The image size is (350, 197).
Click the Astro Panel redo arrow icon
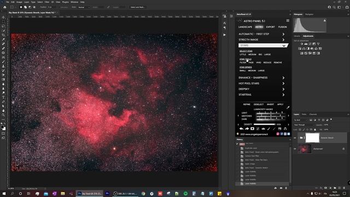click(247, 129)
